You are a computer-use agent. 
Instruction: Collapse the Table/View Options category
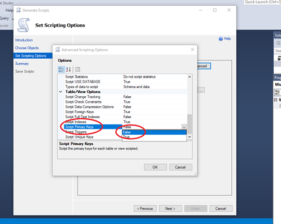tap(60, 92)
